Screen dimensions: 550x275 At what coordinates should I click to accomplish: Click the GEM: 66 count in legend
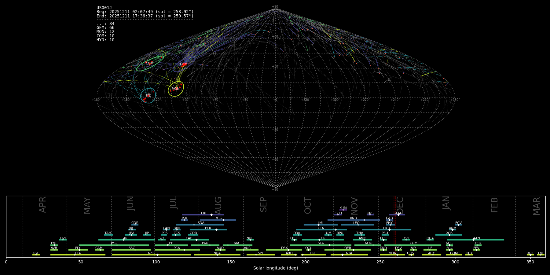point(105,28)
